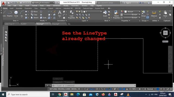Toggle hardware acceleration in status bar
Image resolution: width=174 pixels, height=97 pixels.
(x=158, y=89)
